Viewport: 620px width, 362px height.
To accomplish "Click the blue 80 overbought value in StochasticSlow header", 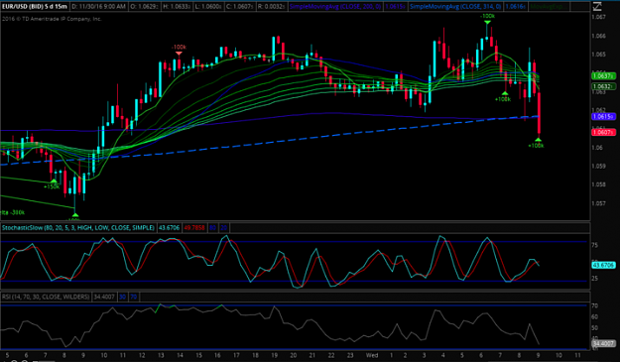I will (212, 228).
